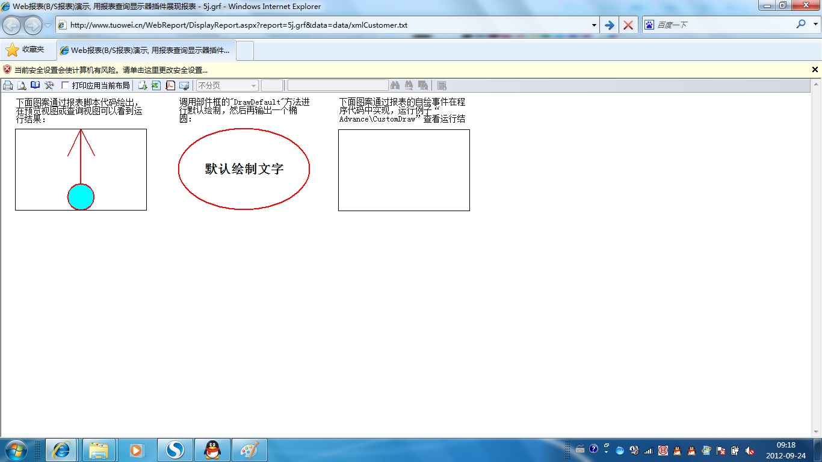Screen dimensions: 822x462
Task: Open a new blank tab
Action: tap(245, 51)
